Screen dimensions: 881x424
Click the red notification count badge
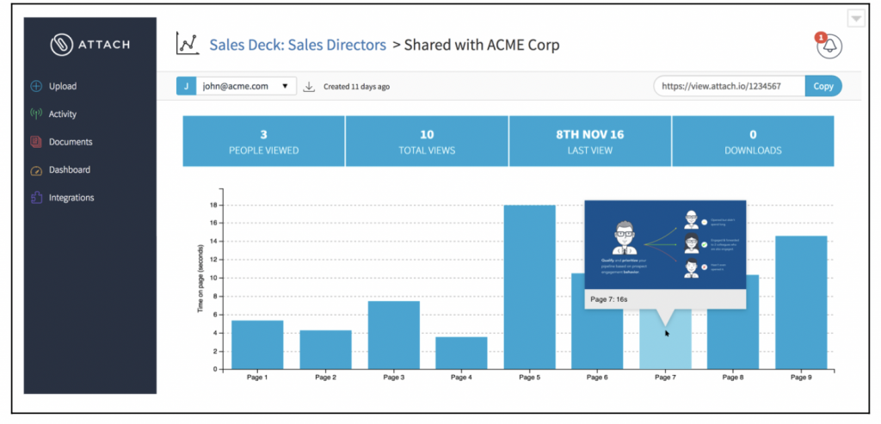pos(820,38)
